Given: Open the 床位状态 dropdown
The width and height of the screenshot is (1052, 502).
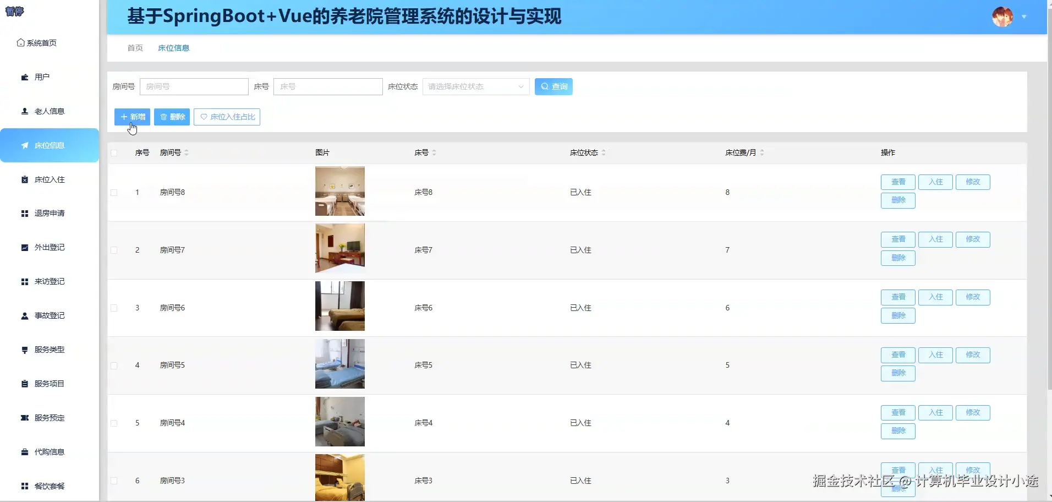Looking at the screenshot, I should (x=475, y=86).
